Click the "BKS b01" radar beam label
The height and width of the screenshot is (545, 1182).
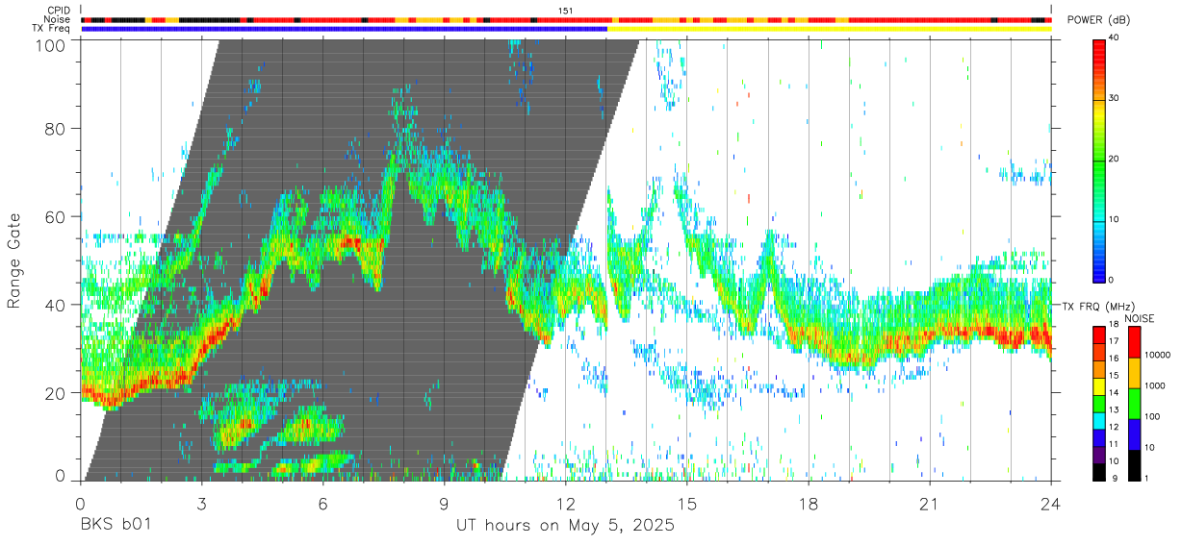(x=115, y=526)
